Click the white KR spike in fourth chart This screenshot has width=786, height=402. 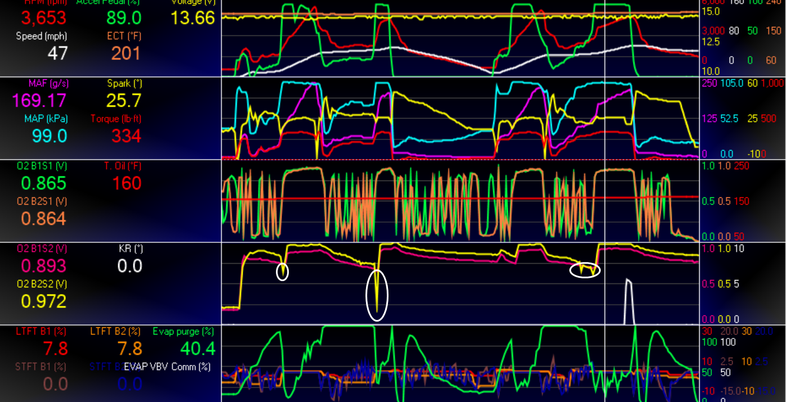(628, 301)
